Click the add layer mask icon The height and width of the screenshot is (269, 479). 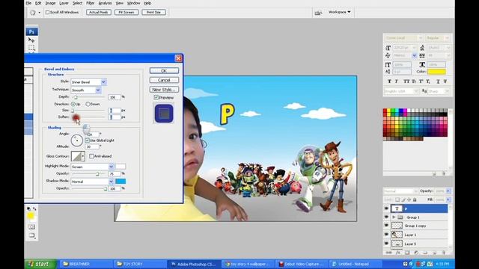click(407, 253)
